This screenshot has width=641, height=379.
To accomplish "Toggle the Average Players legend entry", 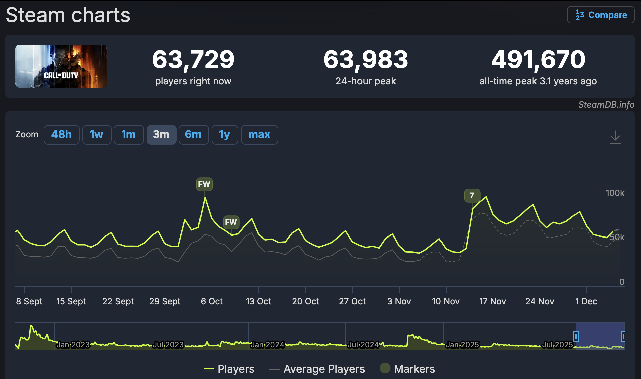I will [317, 369].
